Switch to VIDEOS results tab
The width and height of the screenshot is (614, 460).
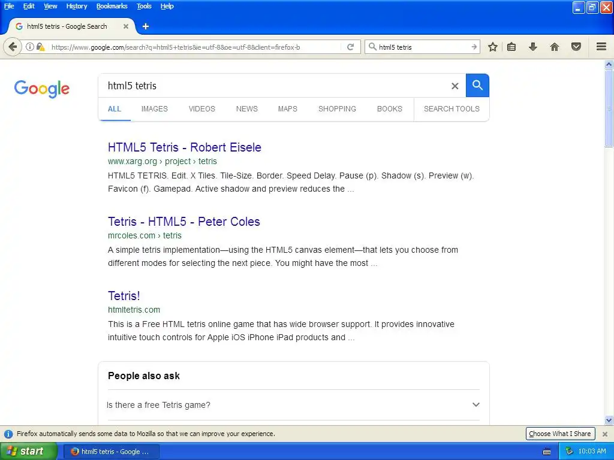(201, 109)
